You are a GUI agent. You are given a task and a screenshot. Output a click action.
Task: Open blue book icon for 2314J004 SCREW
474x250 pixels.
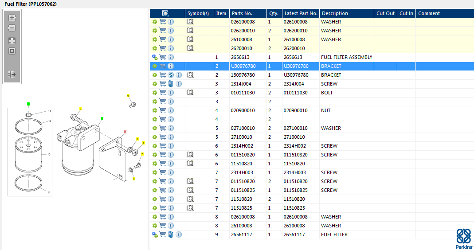point(171,84)
